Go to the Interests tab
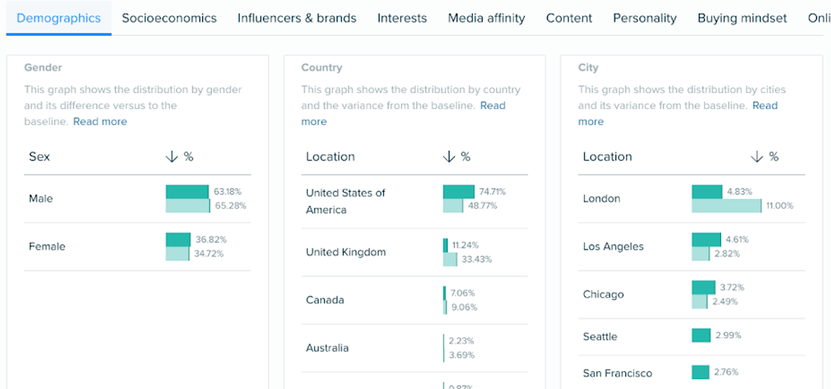This screenshot has width=831, height=389. click(402, 18)
